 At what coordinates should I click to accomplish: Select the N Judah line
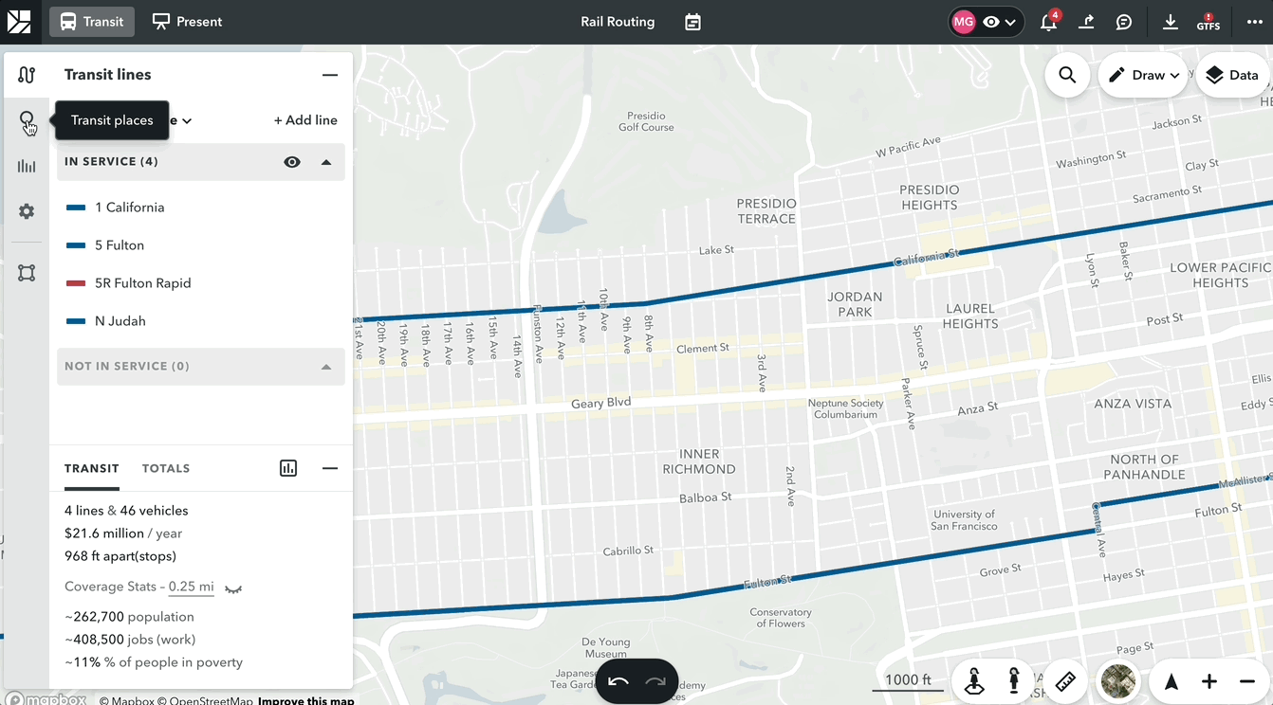[x=120, y=321]
